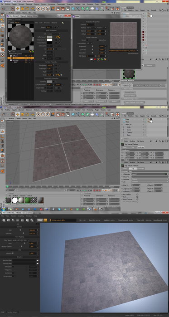Image resolution: width=169 pixels, height=317 pixels.
Task: Open the Scripting menu in Maxwell Render
Action: click(21, 216)
